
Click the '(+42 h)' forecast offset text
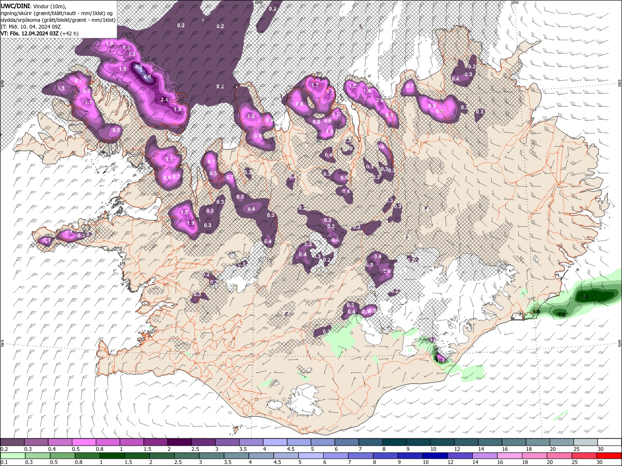coord(69,33)
